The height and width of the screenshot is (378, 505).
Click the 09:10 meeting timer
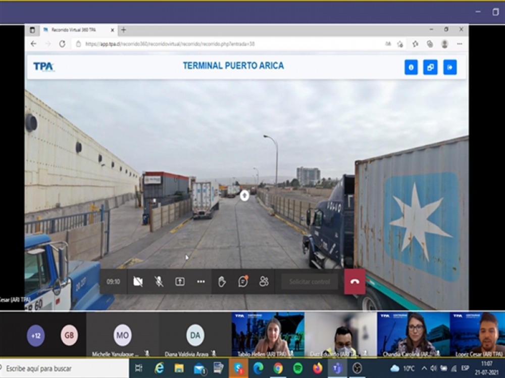click(x=113, y=282)
